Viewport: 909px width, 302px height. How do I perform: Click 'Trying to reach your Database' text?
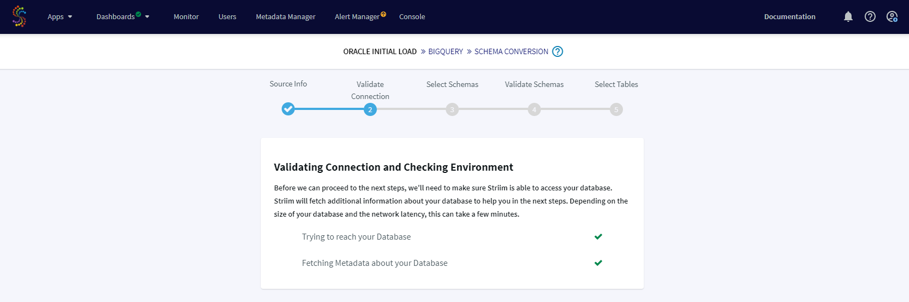[356, 237]
